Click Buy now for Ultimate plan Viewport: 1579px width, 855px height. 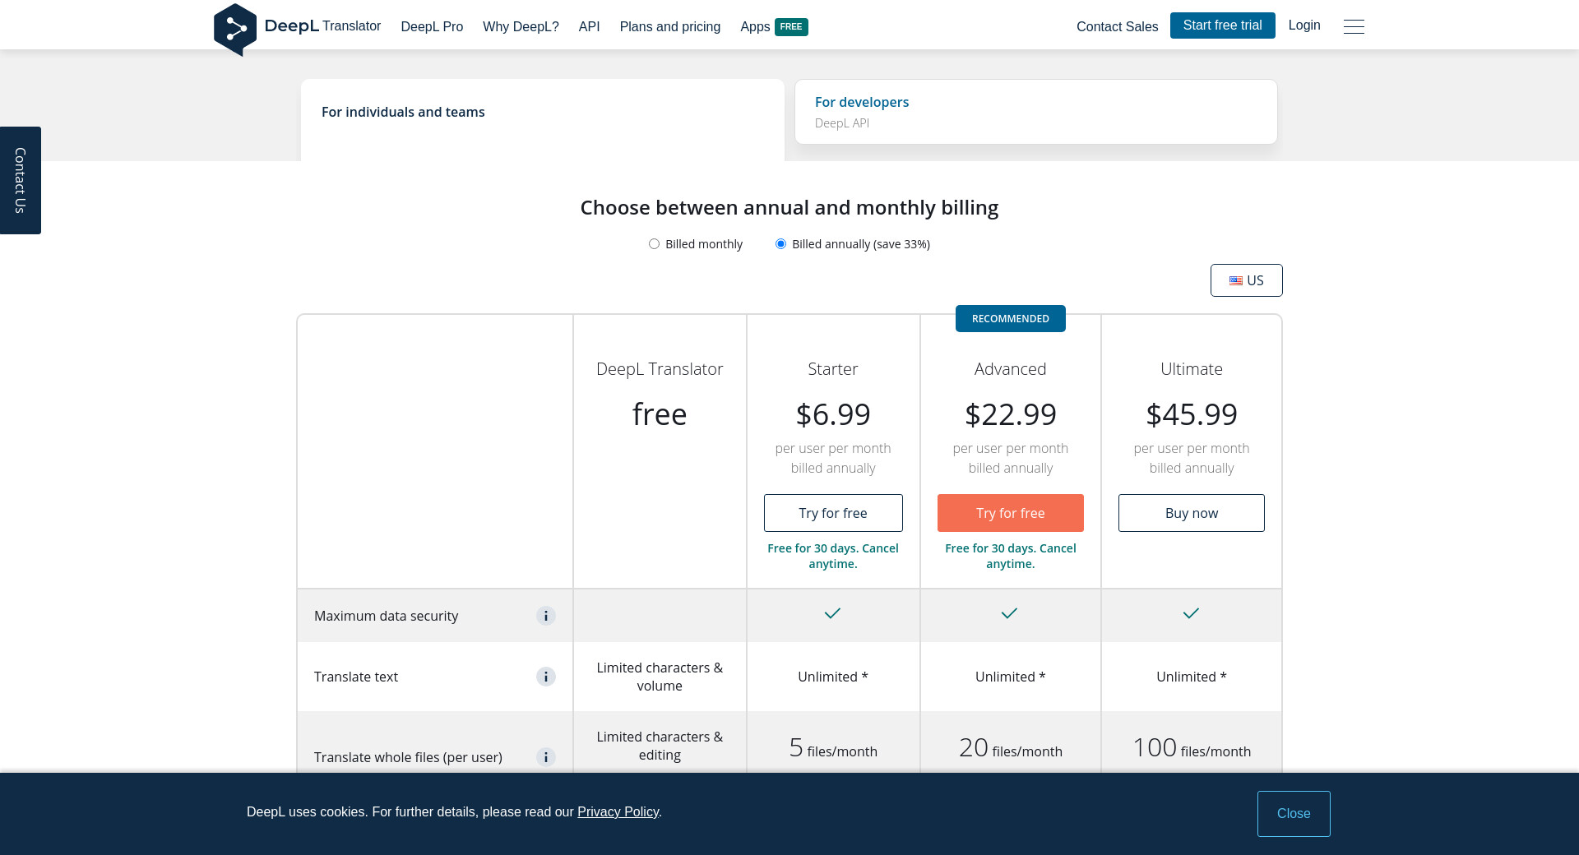[1191, 513]
